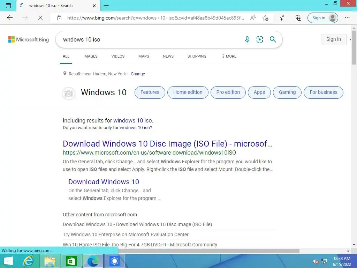Click the muted speaker tray icon
The width and height of the screenshot is (357, 268).
click(316, 261)
